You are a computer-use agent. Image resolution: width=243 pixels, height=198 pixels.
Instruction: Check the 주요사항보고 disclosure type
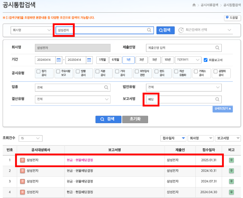click(x=58, y=71)
